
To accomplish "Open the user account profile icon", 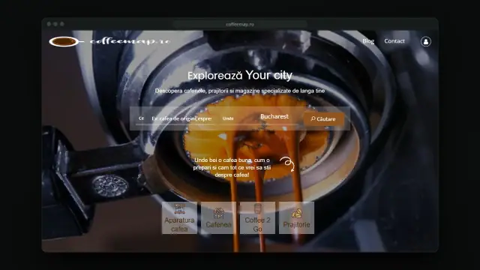I will pyautogui.click(x=425, y=41).
